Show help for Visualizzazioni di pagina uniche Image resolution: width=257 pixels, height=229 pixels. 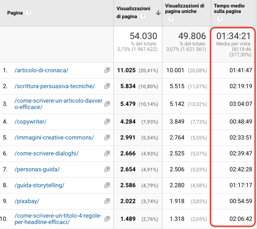(x=171, y=19)
